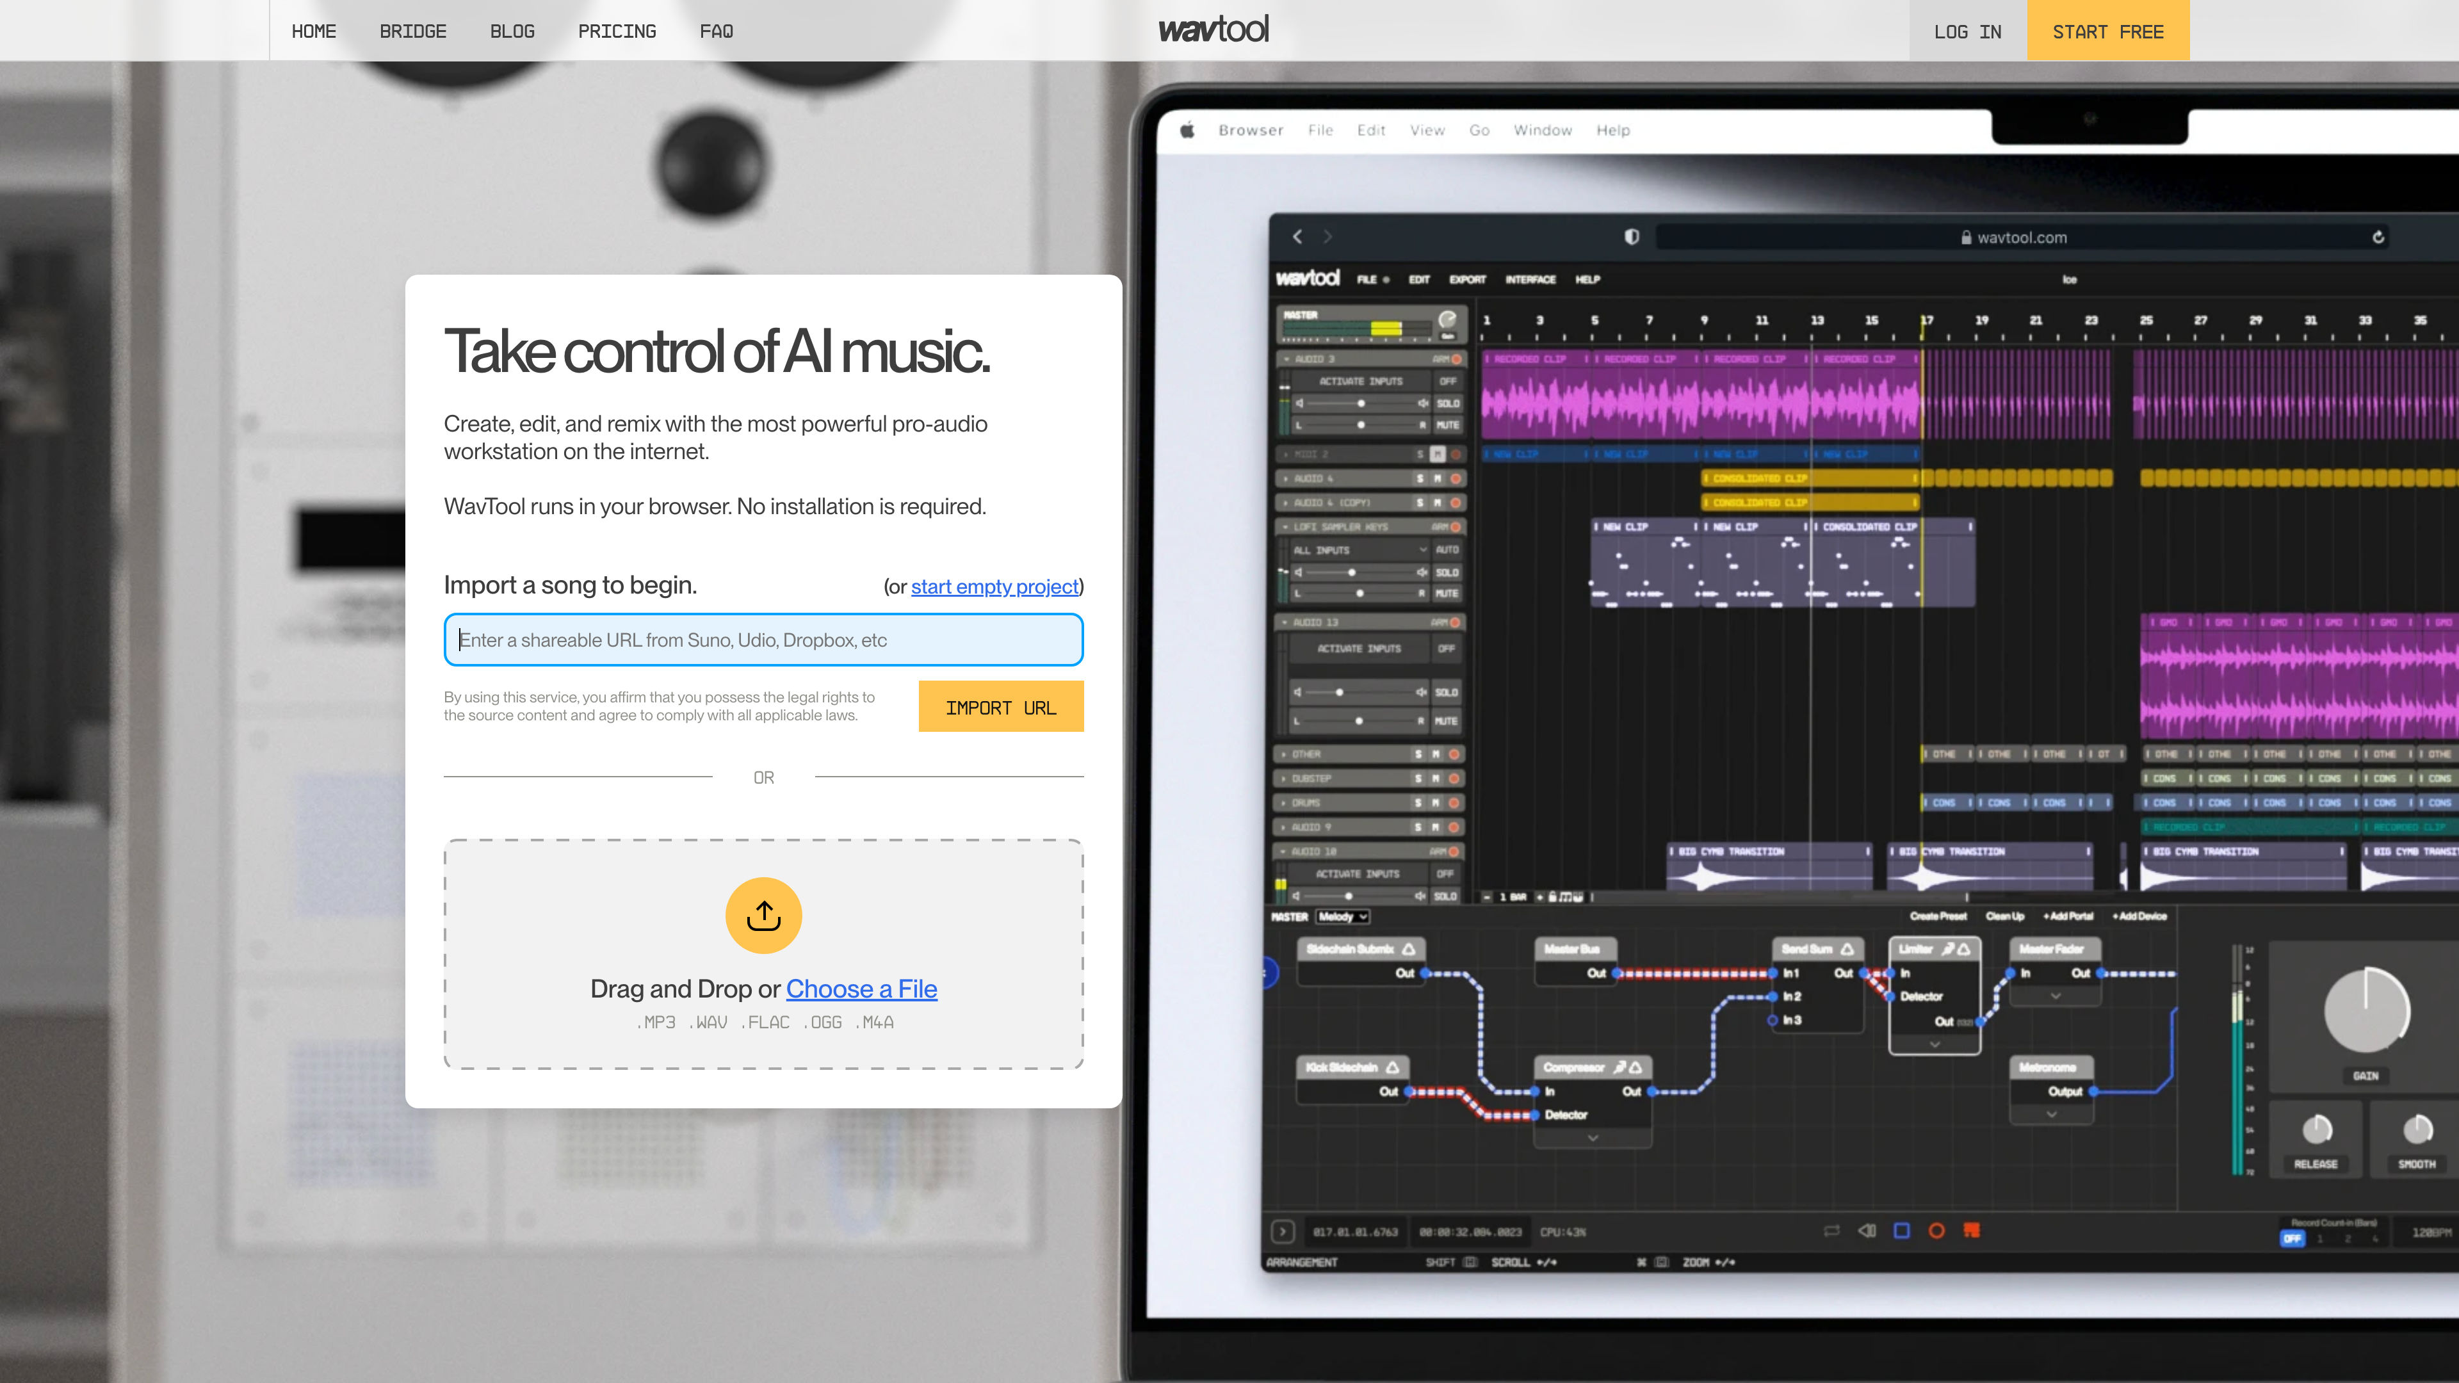The image size is (2459, 1383).
Task: Click the WavTool logo in header
Action: coord(1213,29)
